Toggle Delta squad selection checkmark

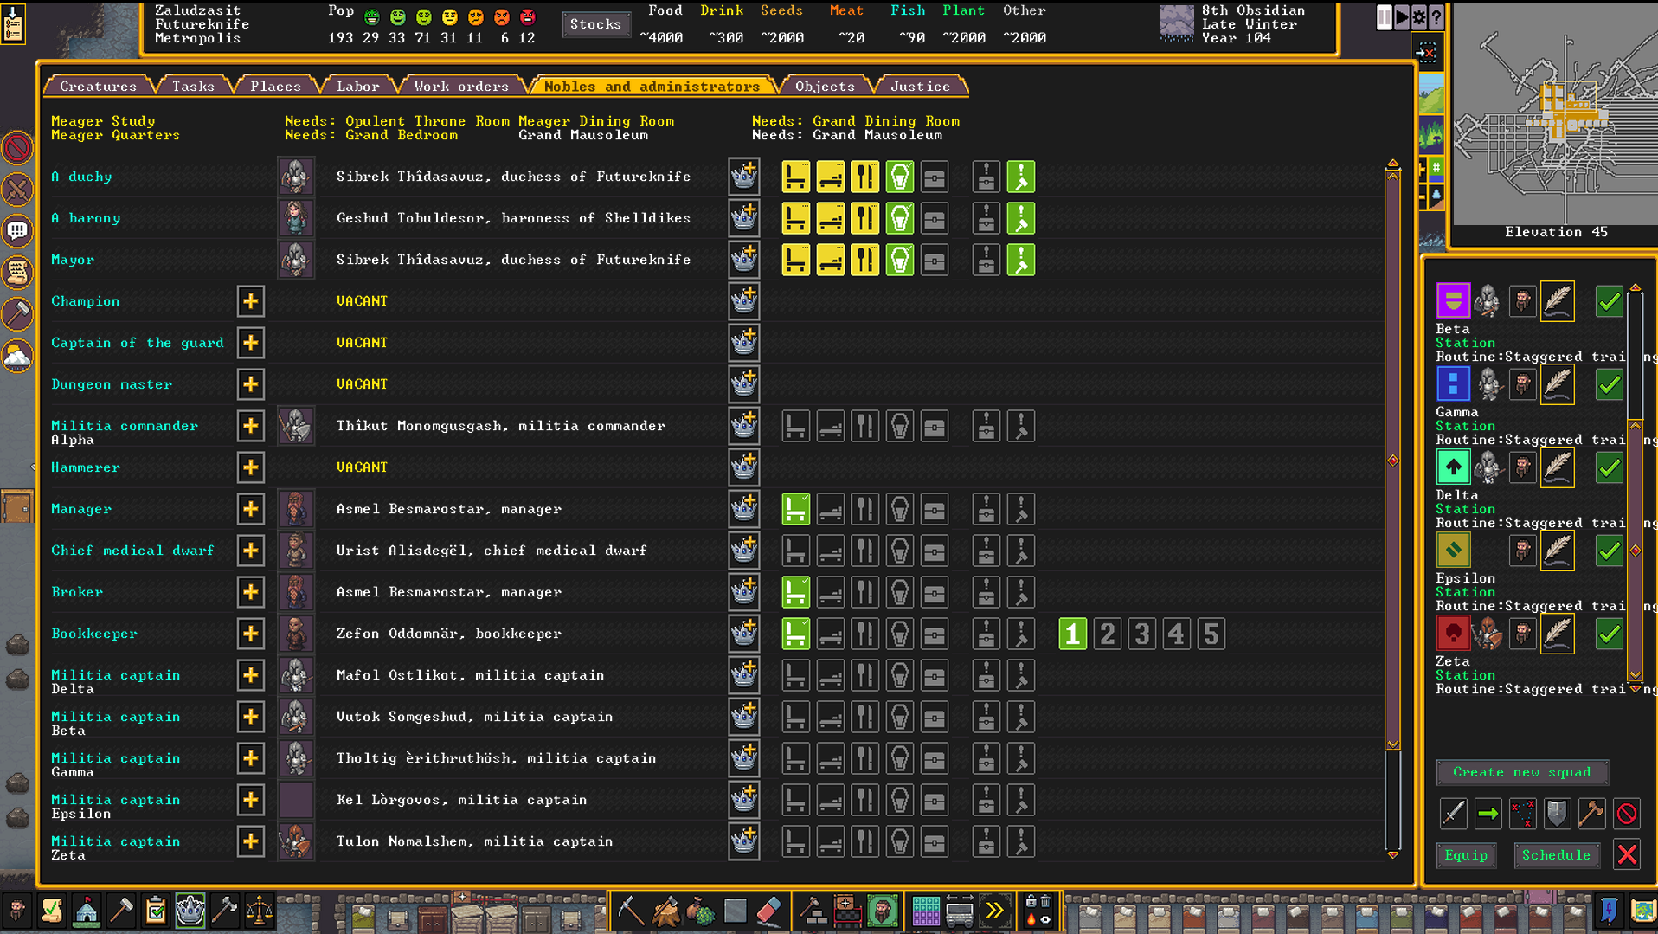[1609, 467]
